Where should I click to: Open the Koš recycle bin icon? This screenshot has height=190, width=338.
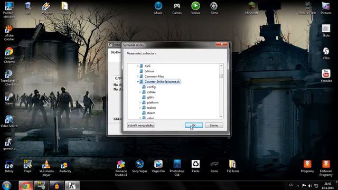pyautogui.click(x=28, y=8)
